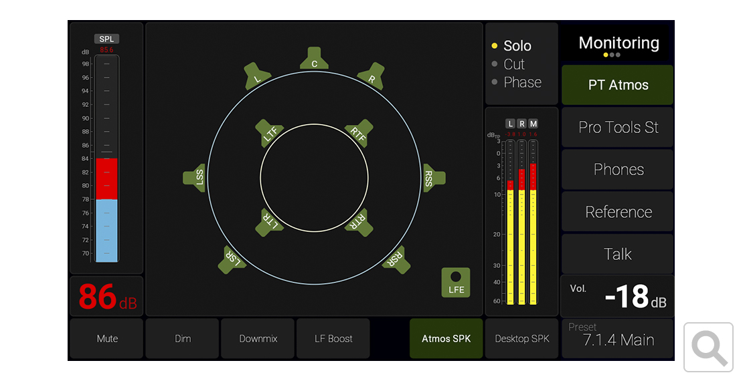Click the RTF top front speaker
Image resolution: width=743 pixels, height=381 pixels.
point(357,133)
